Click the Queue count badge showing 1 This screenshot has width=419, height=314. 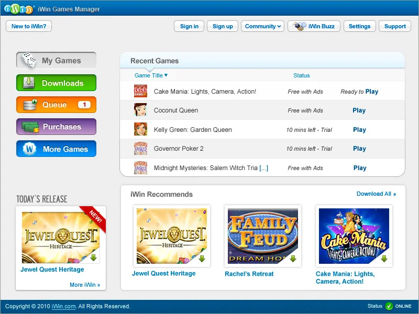[x=84, y=105]
